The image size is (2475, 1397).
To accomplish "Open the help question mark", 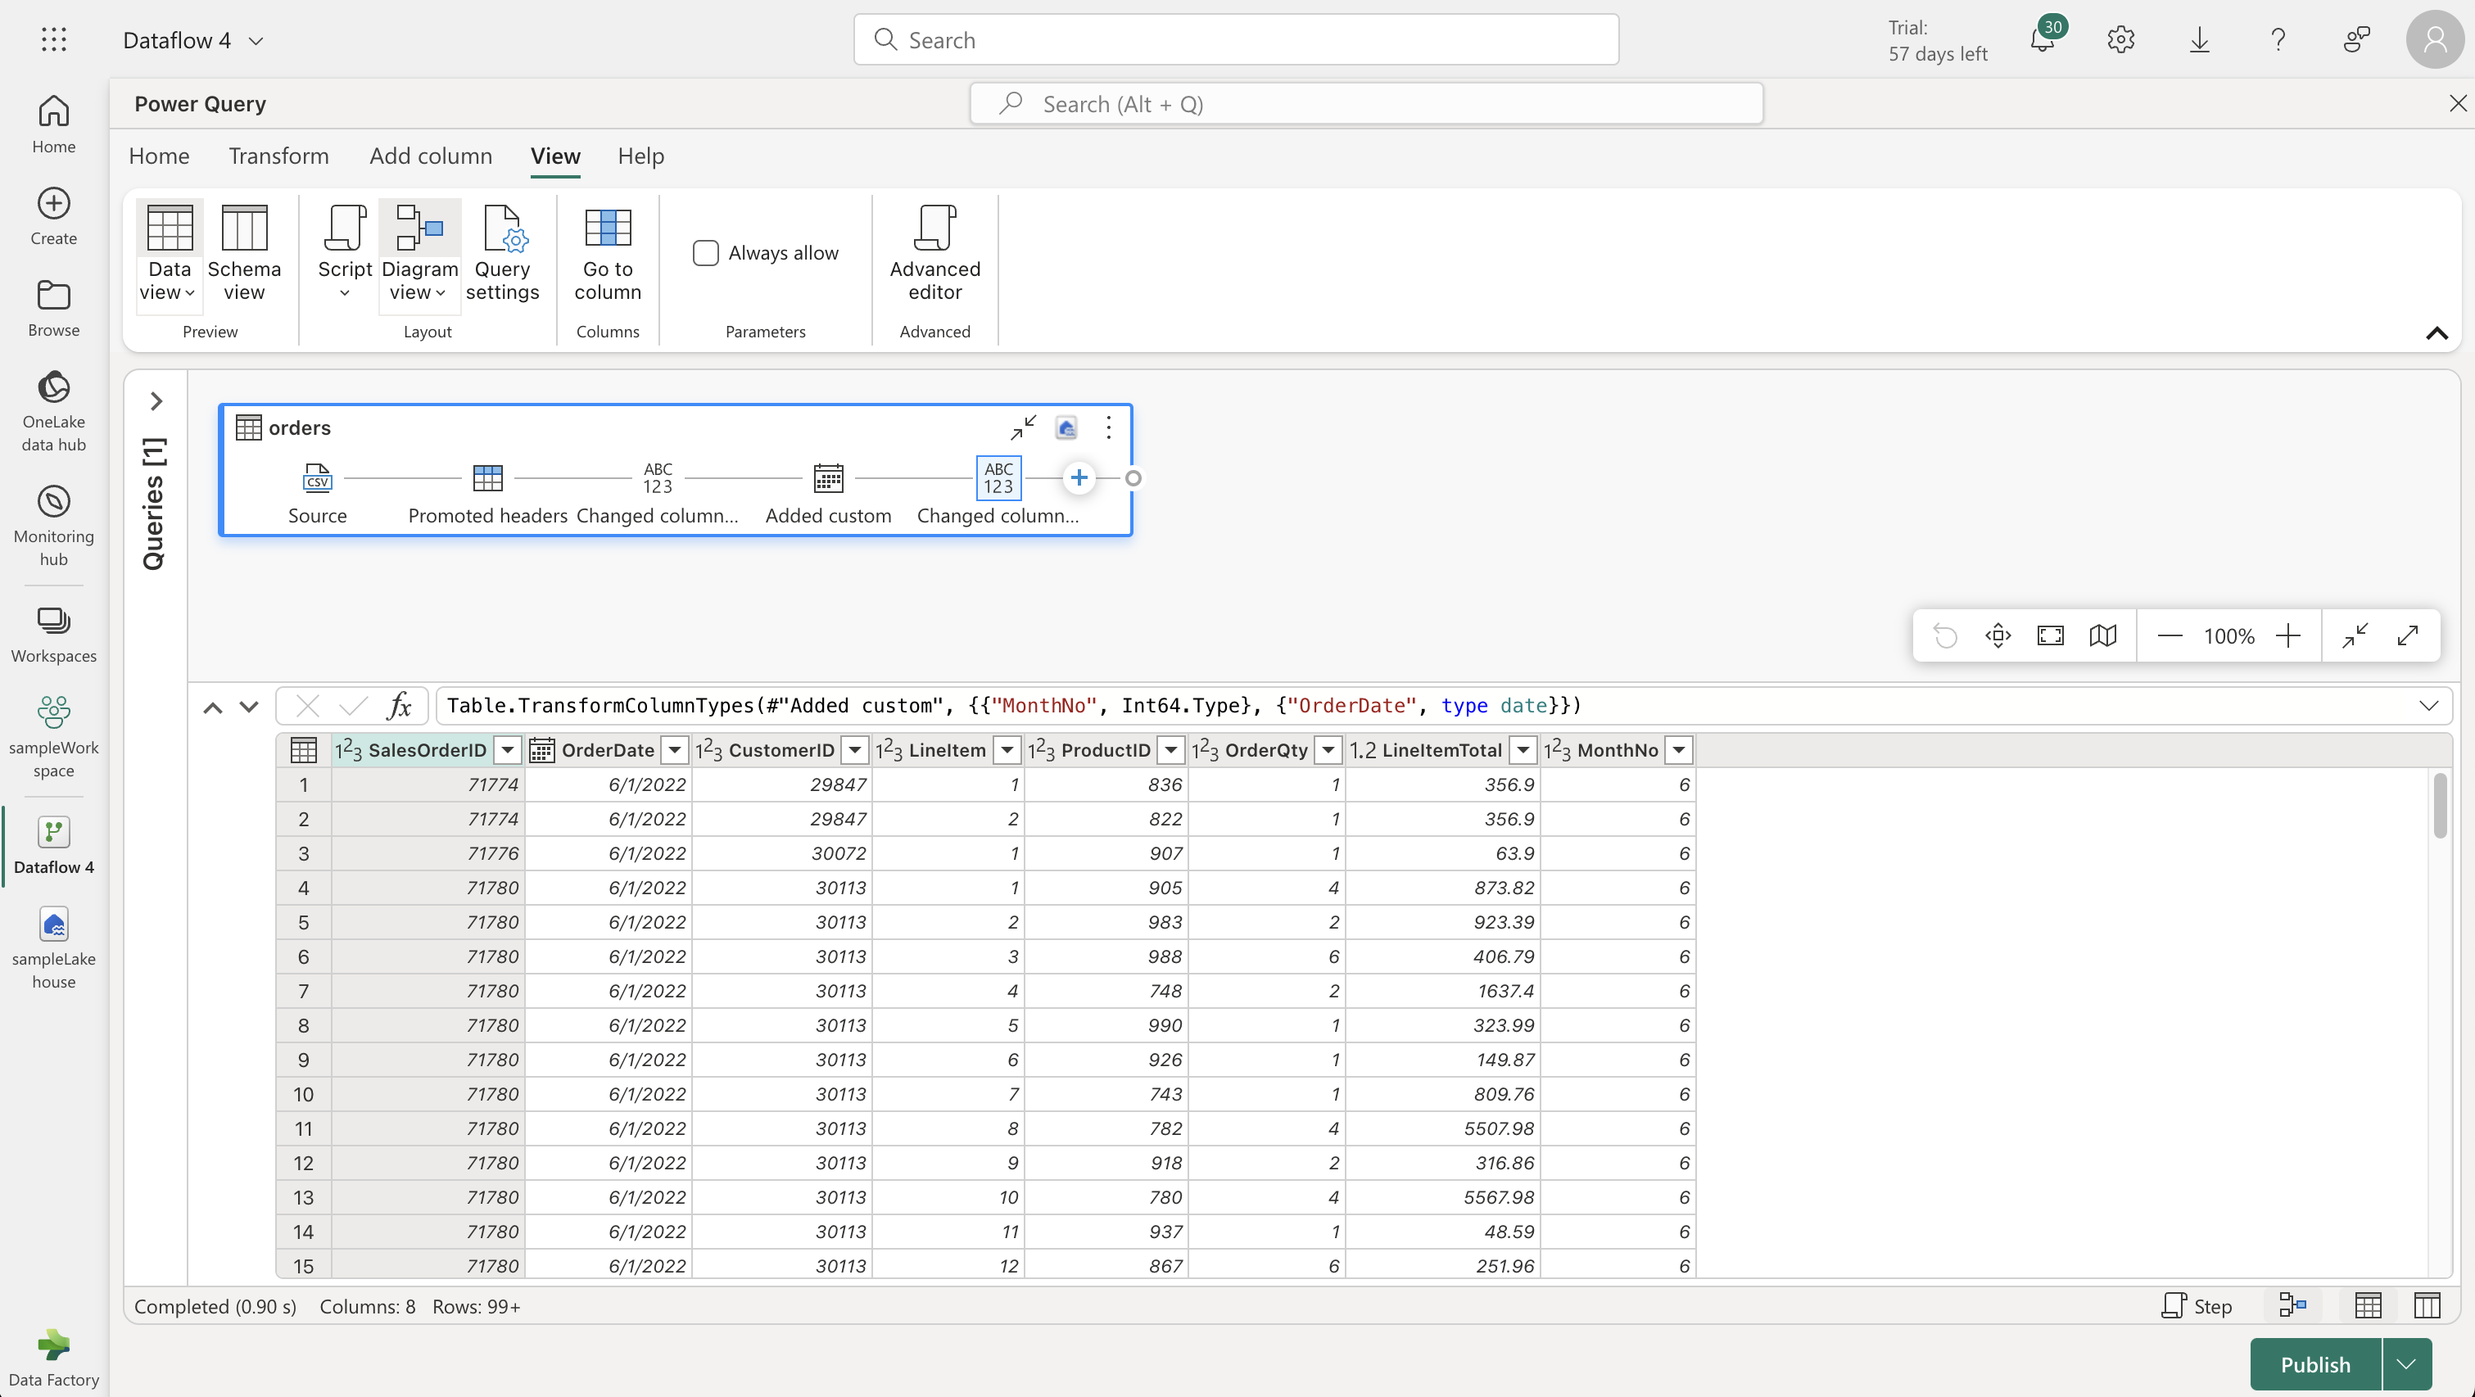I will (x=2278, y=39).
